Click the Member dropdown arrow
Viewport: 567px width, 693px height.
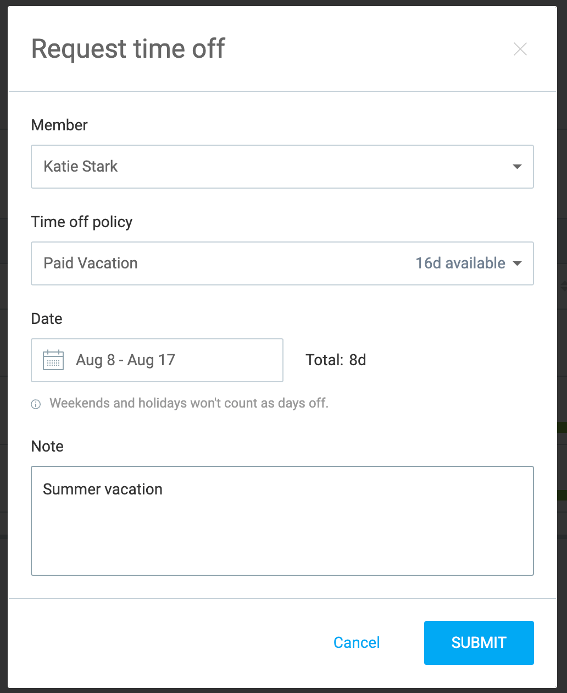click(x=517, y=166)
